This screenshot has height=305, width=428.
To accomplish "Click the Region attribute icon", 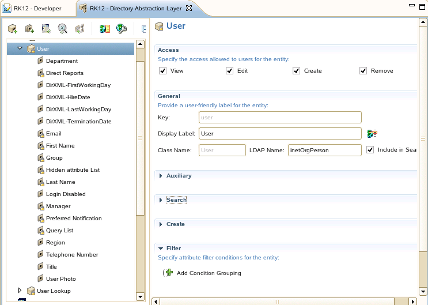I will [40, 242].
